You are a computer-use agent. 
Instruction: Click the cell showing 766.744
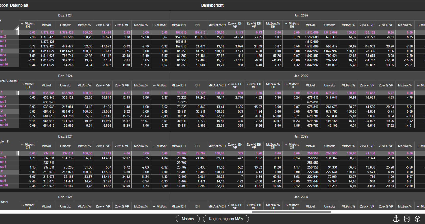tap(65, 56)
